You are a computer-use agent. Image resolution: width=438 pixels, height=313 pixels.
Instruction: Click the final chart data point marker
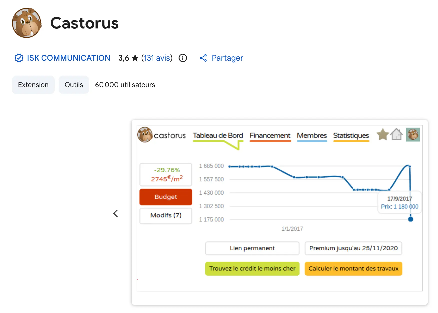click(x=411, y=219)
